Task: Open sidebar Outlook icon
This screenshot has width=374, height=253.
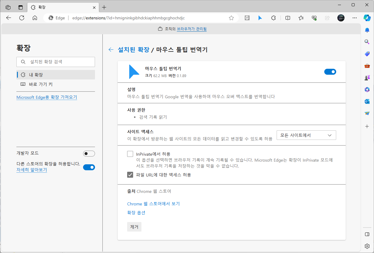Action: point(367,101)
